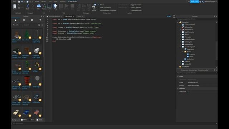Screen dimensions: 229x129
Task: Select the On Unhandled Exceptions option
Action: [x=107, y=10]
